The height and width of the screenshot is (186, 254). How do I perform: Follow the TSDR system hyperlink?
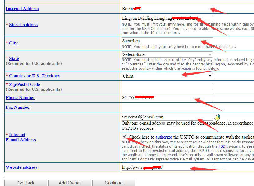[223, 146]
